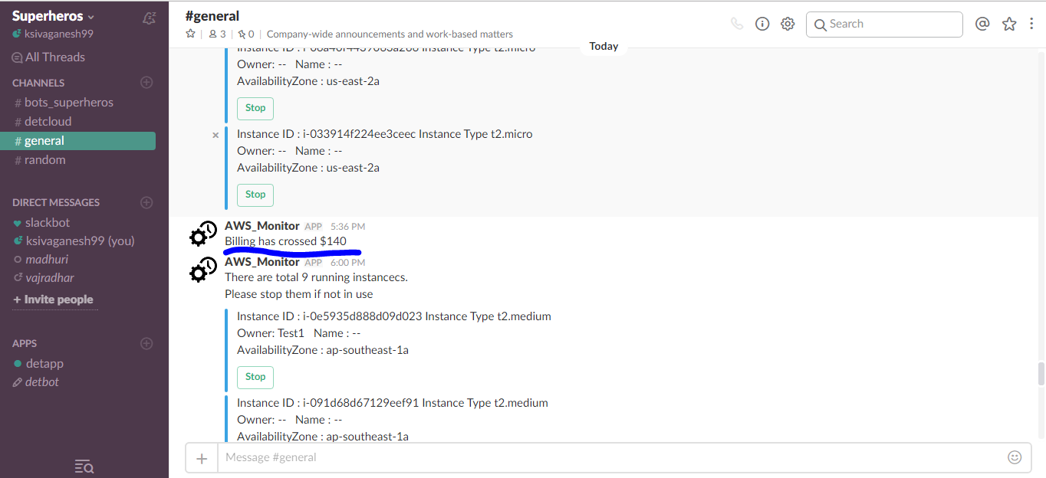
Task: Click CHANNELS section header
Action: point(38,83)
